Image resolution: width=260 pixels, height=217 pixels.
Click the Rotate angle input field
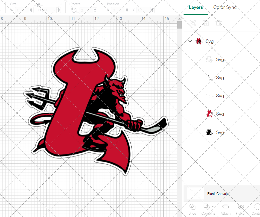click(x=86, y=10)
